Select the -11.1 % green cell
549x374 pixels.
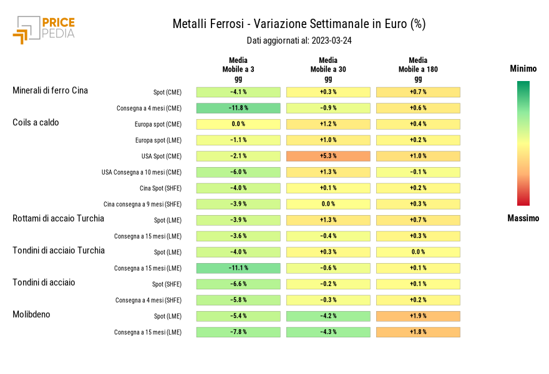coord(238,268)
